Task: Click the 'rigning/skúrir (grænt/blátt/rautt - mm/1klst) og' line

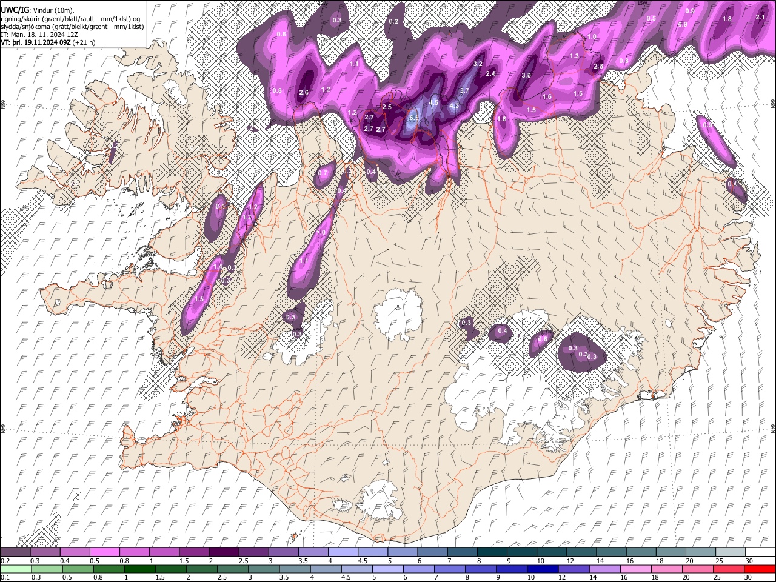Action: coord(70,19)
